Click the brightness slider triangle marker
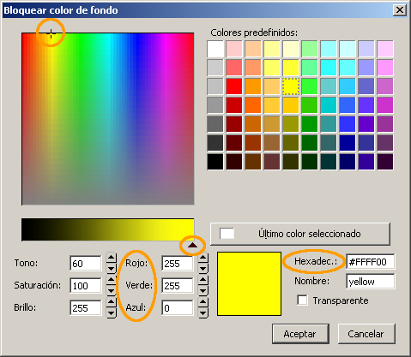The height and width of the screenshot is (357, 411). pyautogui.click(x=192, y=245)
